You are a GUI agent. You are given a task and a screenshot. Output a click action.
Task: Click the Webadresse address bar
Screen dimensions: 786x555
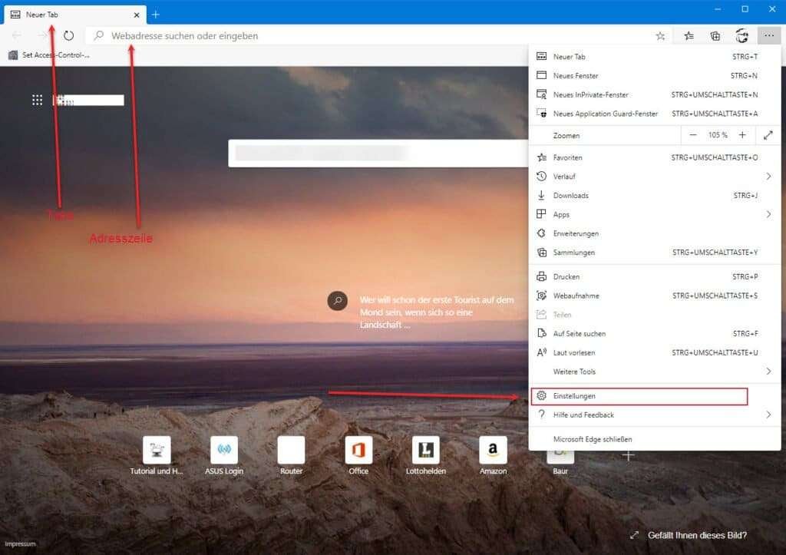230,35
